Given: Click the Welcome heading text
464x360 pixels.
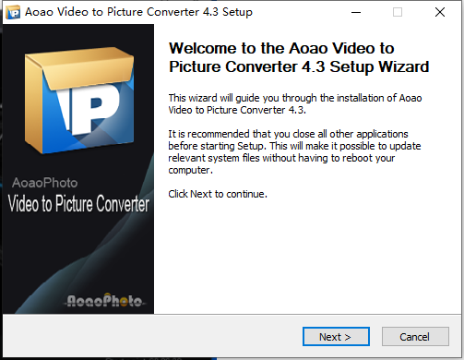Looking at the screenshot, I should tap(299, 57).
